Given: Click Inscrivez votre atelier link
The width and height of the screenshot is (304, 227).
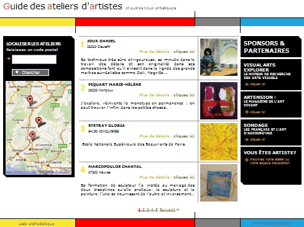Looking at the screenshot, I should (x=270, y=161).
